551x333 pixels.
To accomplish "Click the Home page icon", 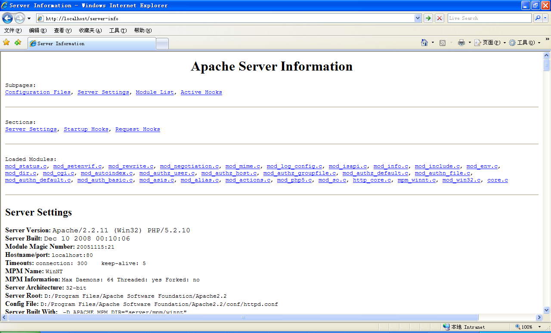I will (x=424, y=43).
